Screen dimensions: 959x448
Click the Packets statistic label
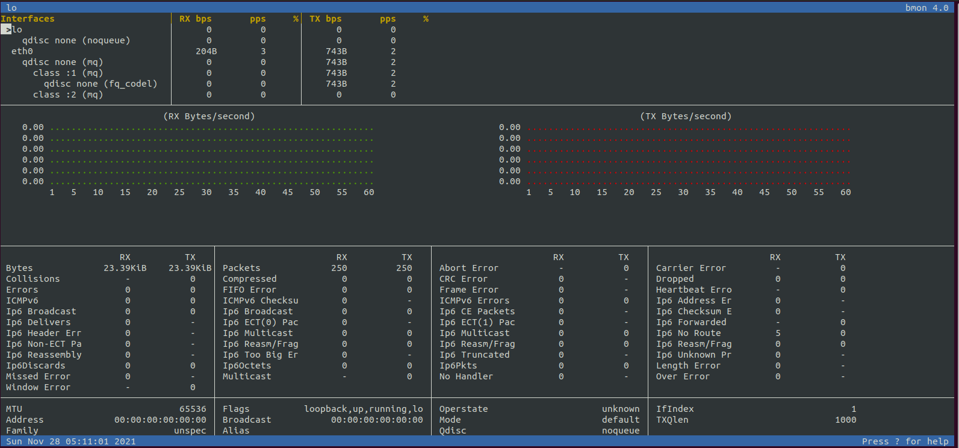click(x=241, y=268)
